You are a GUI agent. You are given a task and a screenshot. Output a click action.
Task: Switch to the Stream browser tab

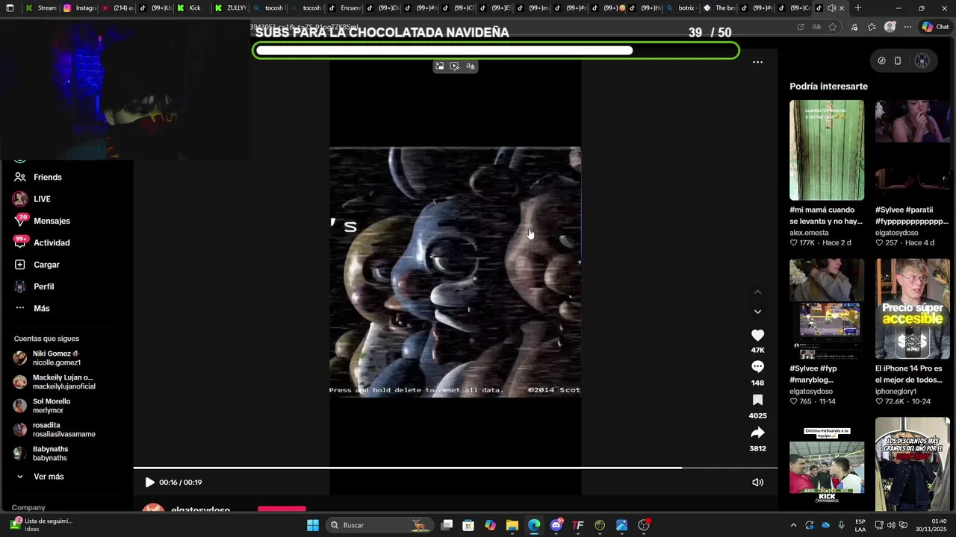40,8
